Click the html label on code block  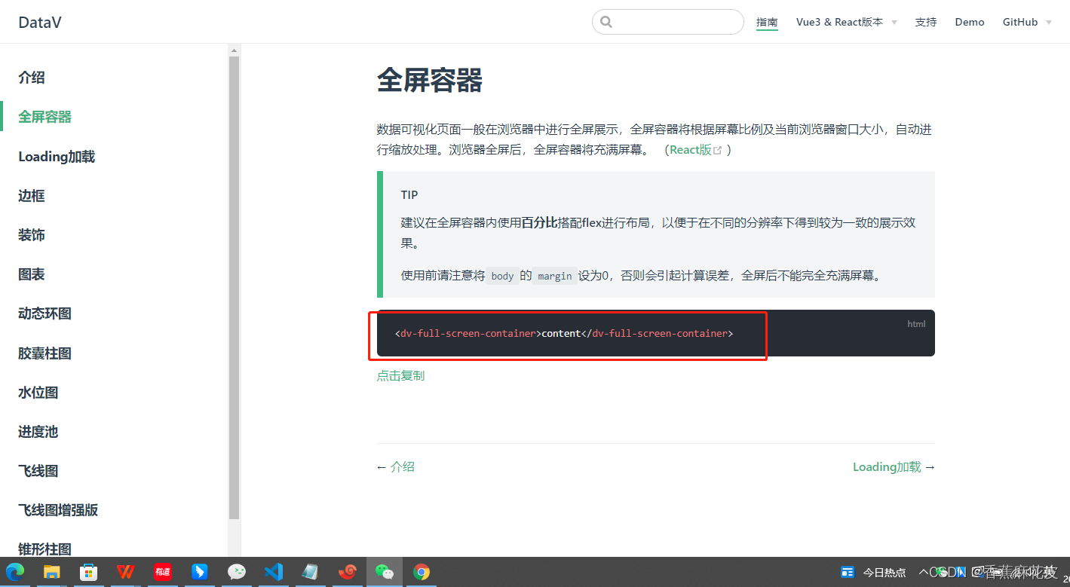(916, 324)
